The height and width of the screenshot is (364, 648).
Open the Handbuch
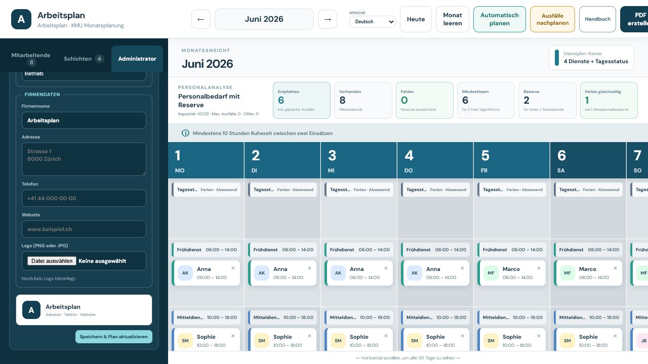pos(597,19)
